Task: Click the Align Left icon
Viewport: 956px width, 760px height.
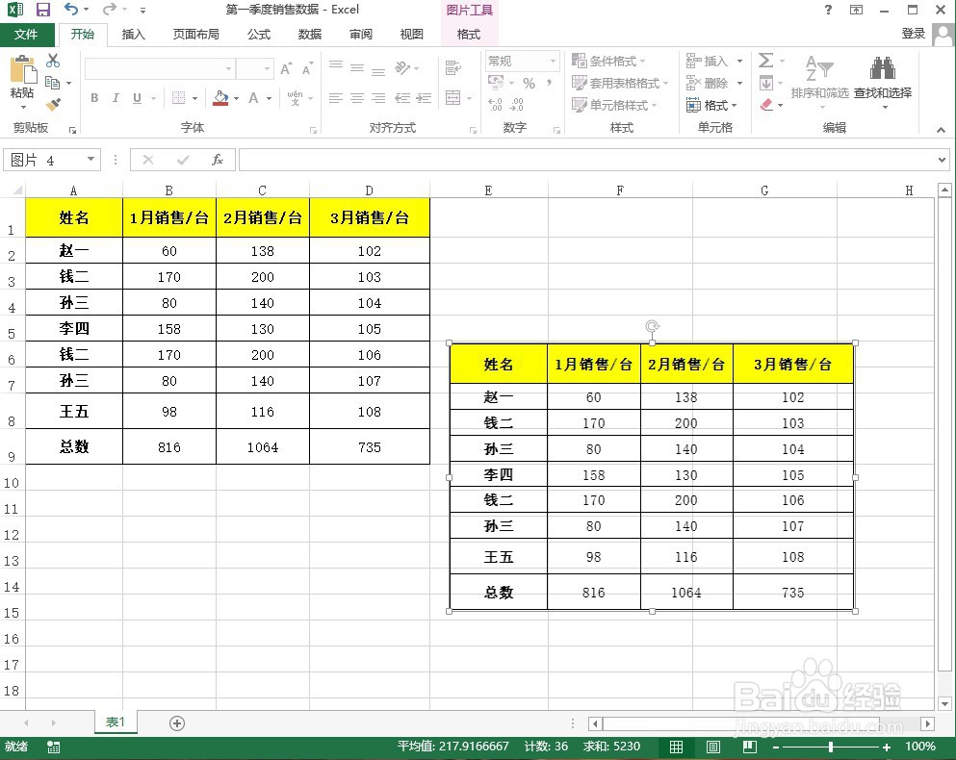Action: coord(336,98)
